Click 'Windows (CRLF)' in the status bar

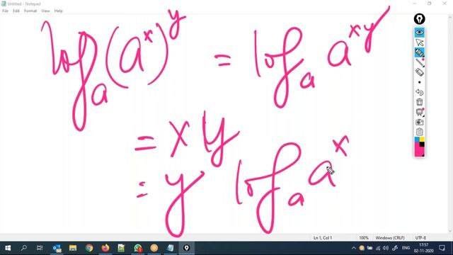coord(390,238)
